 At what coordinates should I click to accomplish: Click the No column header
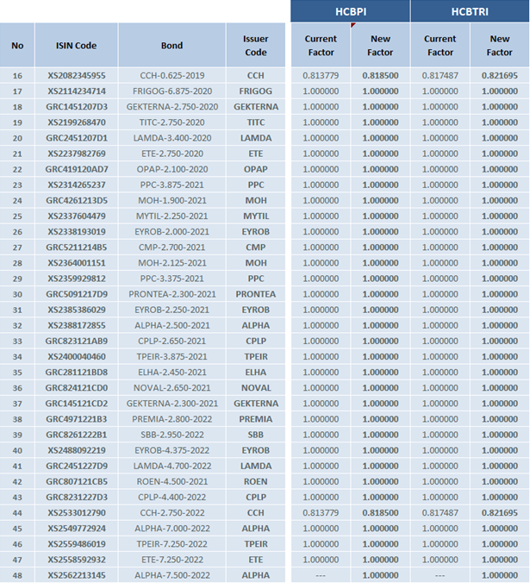(17, 46)
